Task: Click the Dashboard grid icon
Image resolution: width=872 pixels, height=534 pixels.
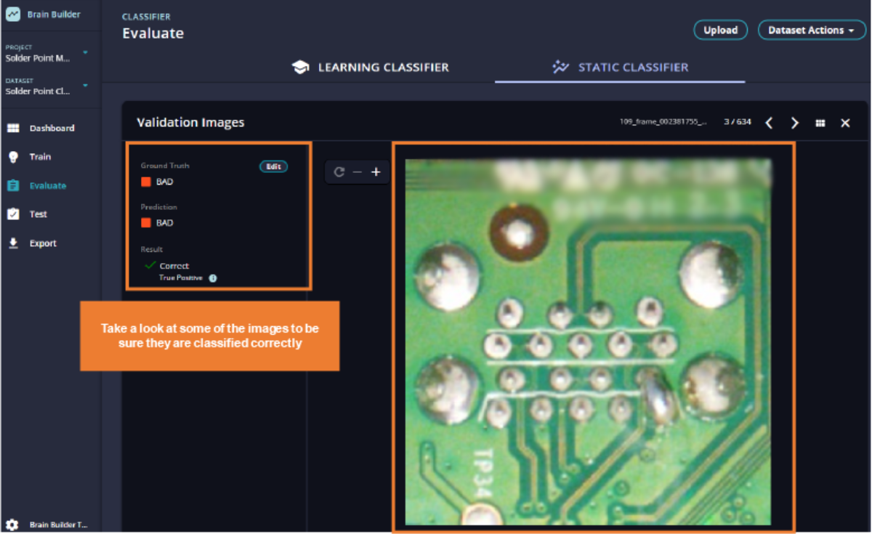Action: coord(12,128)
